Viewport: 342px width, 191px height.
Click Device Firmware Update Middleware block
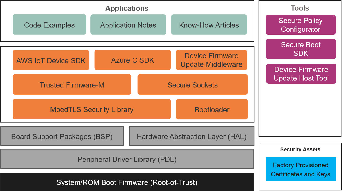211,60
